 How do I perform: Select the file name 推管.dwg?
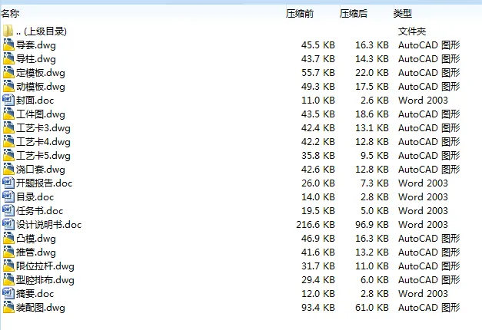click(36, 252)
